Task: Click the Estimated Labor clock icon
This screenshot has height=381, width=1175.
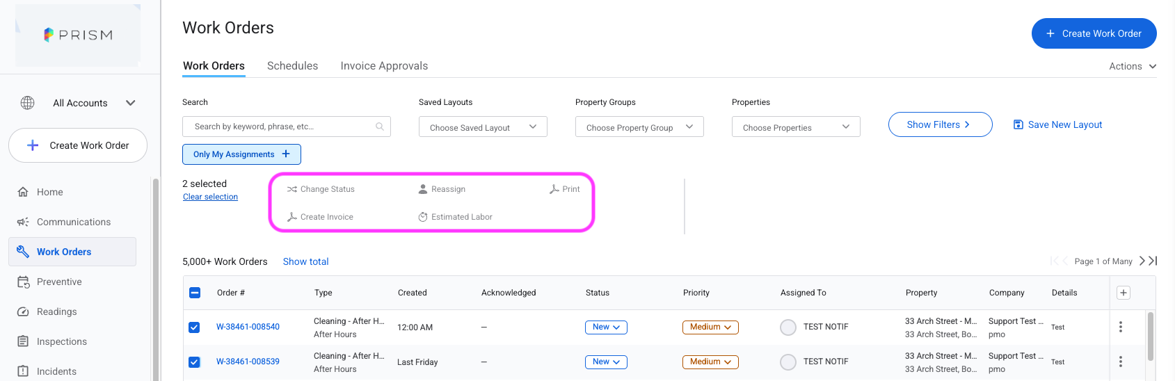Action: (x=423, y=217)
